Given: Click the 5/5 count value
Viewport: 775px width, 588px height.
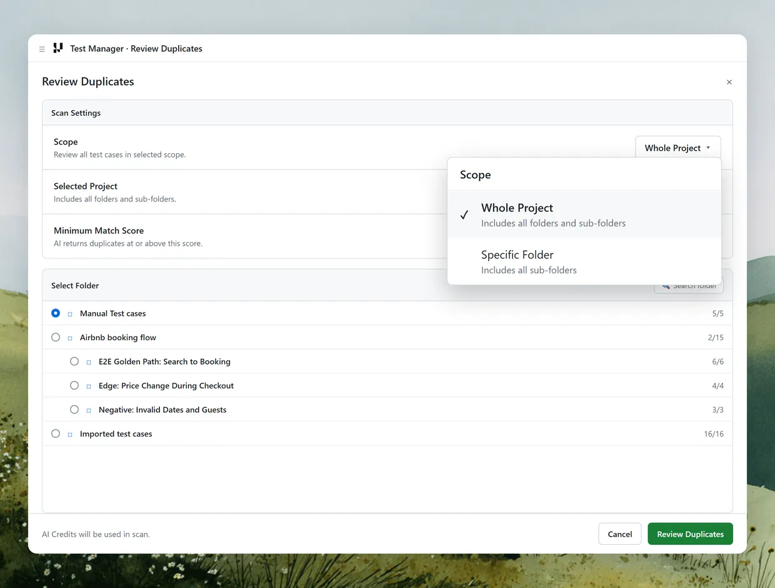Looking at the screenshot, I should [x=718, y=313].
